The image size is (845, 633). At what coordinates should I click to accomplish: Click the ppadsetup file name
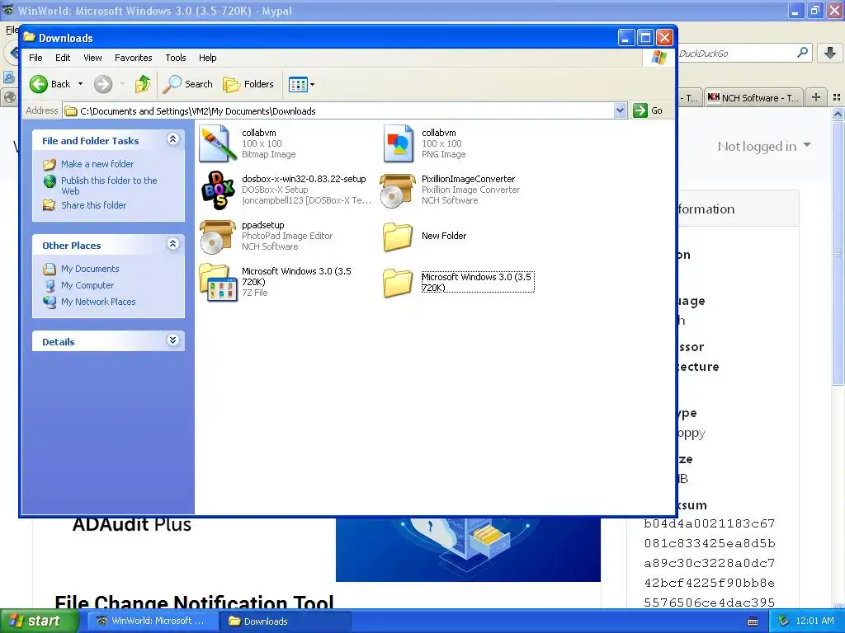coord(263,225)
